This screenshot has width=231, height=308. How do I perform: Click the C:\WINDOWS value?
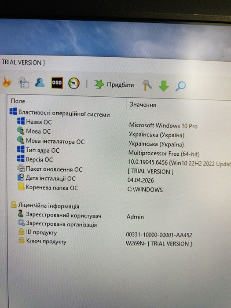click(145, 189)
